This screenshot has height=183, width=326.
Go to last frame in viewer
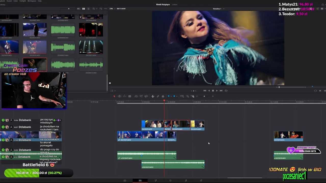[221, 90]
